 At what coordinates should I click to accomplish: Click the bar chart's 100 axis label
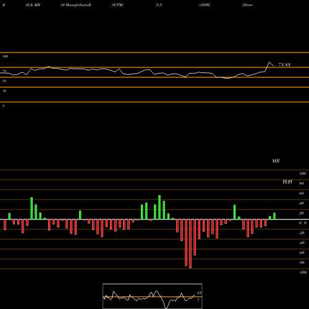pyautogui.click(x=303, y=174)
